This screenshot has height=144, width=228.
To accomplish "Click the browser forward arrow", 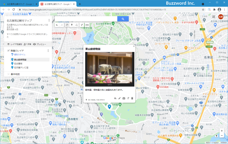I will tap(8, 10).
